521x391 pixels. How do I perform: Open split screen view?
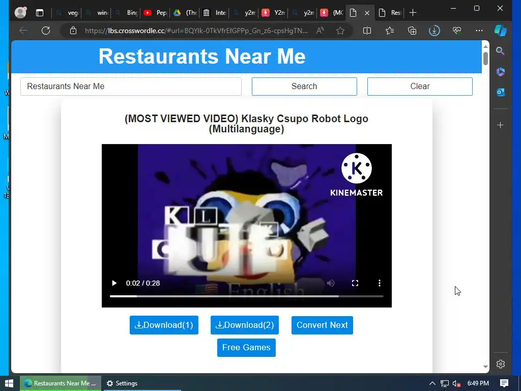367,31
